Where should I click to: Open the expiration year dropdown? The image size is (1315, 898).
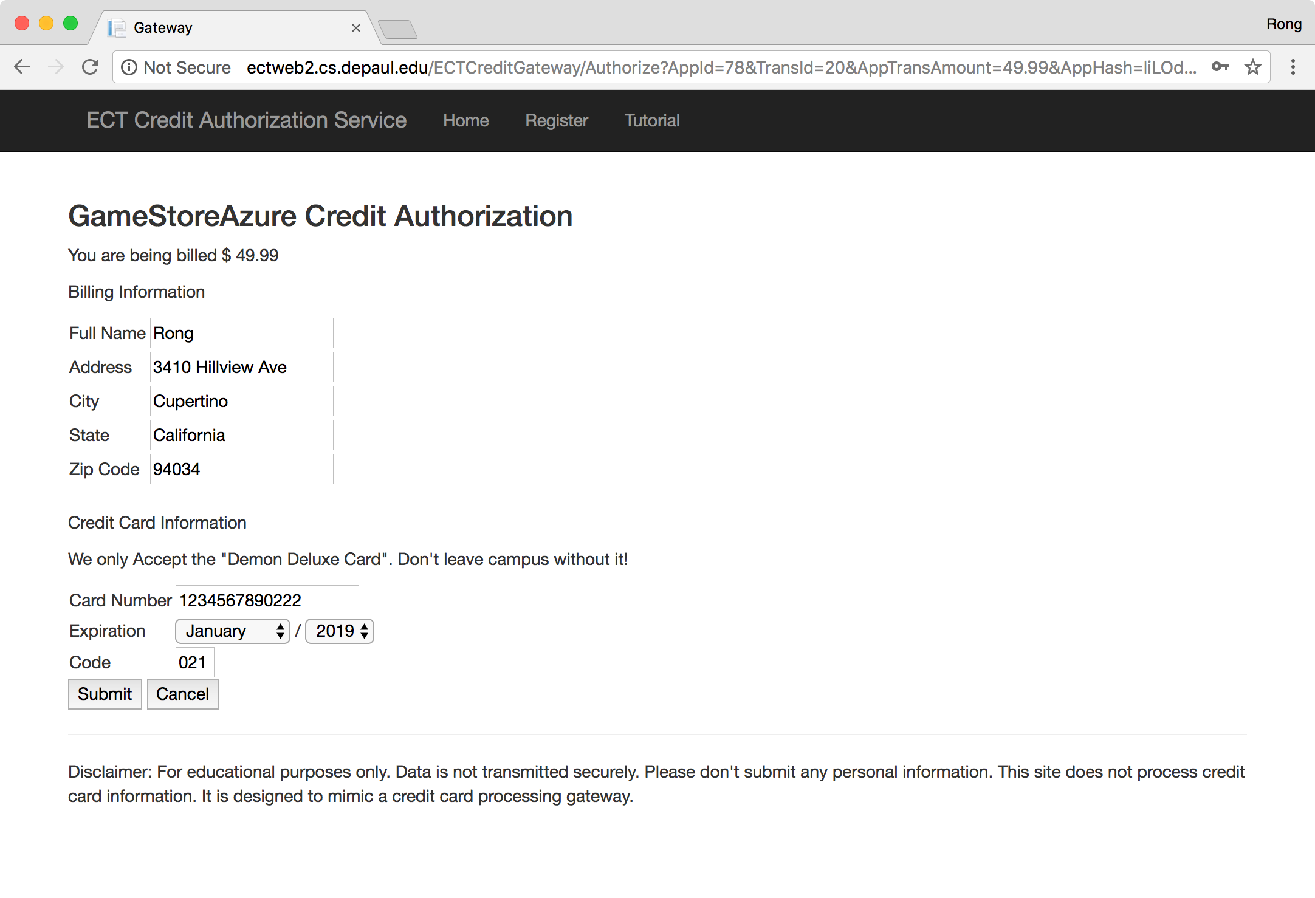tap(340, 631)
